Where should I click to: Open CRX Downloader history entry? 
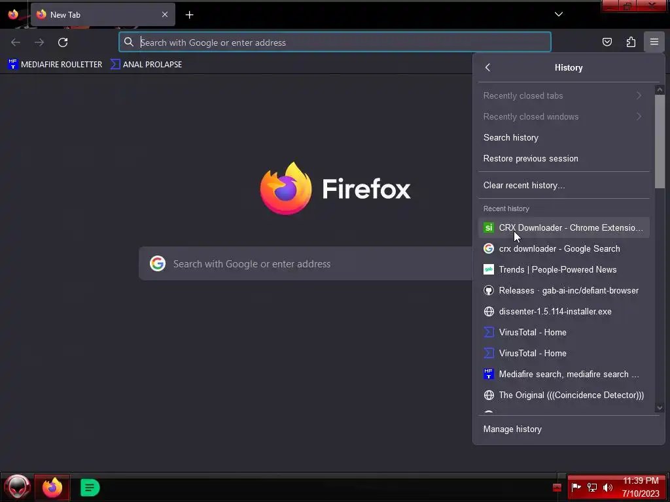(563, 227)
